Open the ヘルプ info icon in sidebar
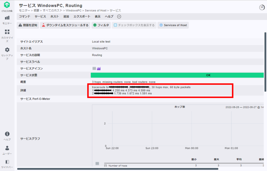 click(x=7, y=136)
